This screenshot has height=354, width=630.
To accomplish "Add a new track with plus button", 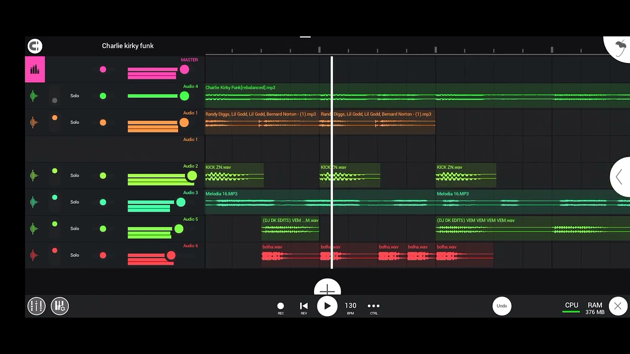I will (327, 288).
